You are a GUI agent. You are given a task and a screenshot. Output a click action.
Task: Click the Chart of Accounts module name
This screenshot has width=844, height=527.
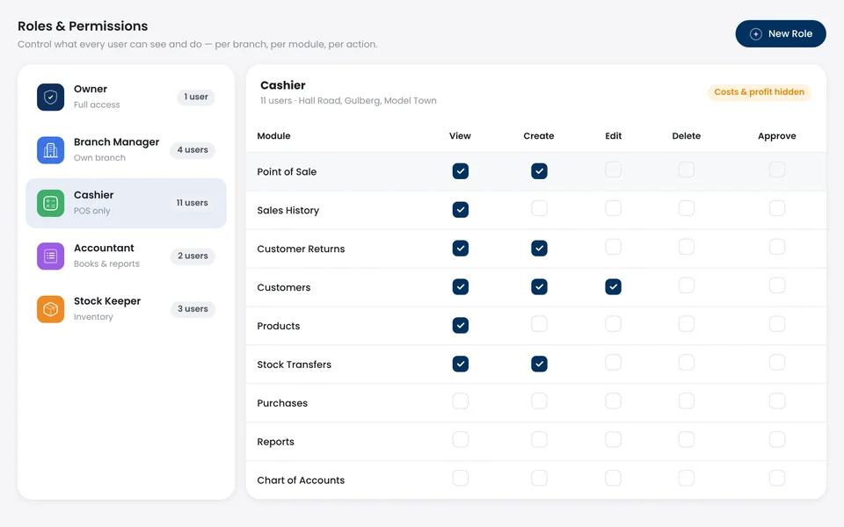[301, 480]
